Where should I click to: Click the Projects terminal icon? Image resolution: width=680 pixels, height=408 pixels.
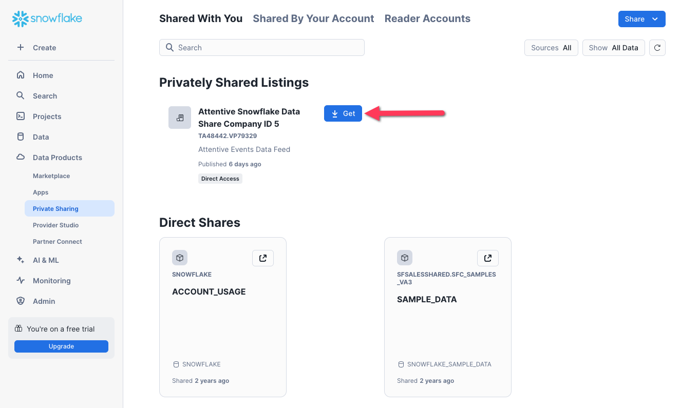pyautogui.click(x=21, y=116)
